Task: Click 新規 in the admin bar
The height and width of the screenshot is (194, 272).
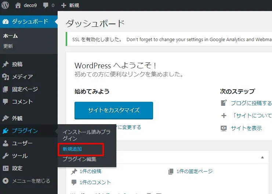Action: pos(74,6)
